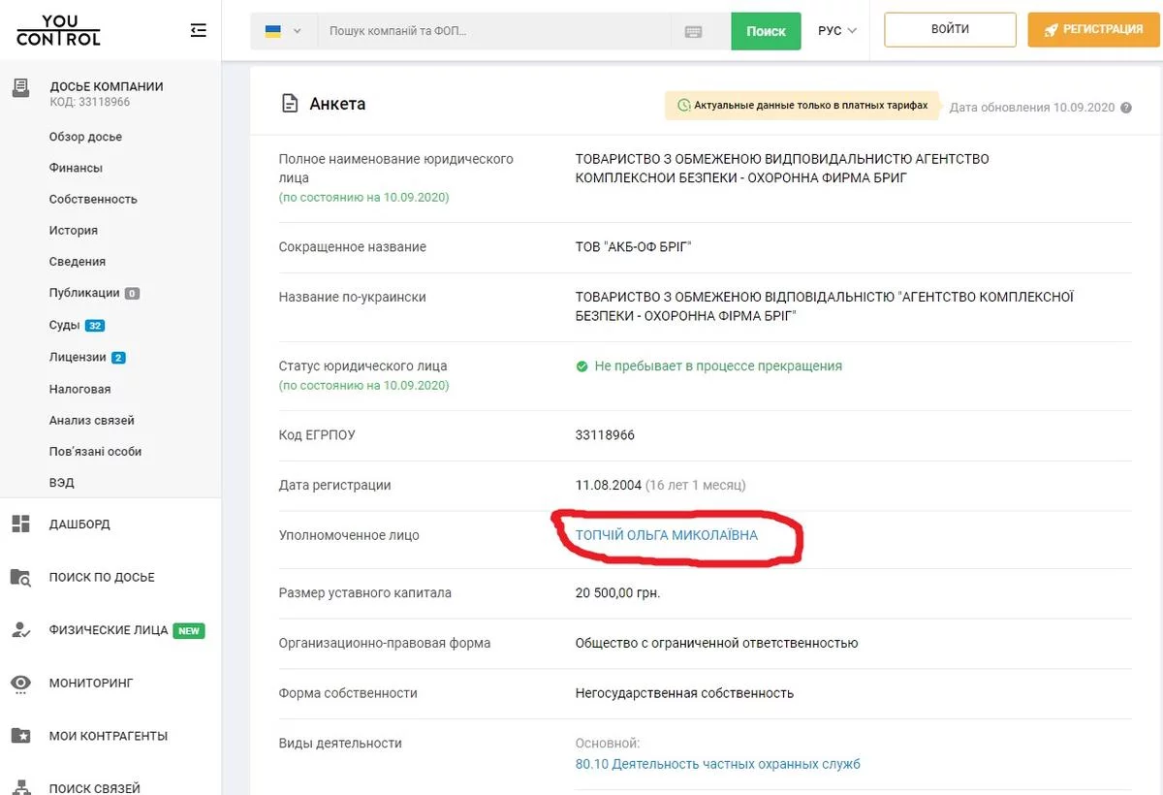
Task: Go to Физические лица section
Action: [109, 630]
